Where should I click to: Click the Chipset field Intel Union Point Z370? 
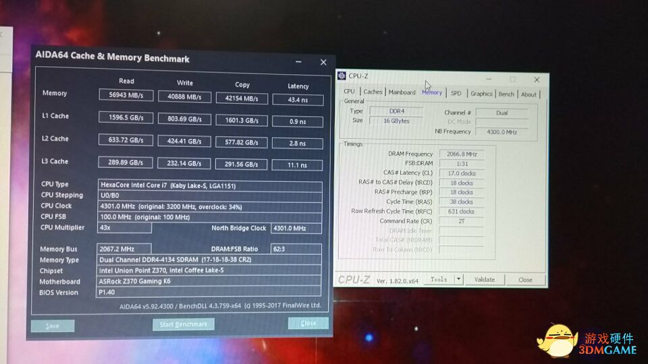[x=209, y=270]
